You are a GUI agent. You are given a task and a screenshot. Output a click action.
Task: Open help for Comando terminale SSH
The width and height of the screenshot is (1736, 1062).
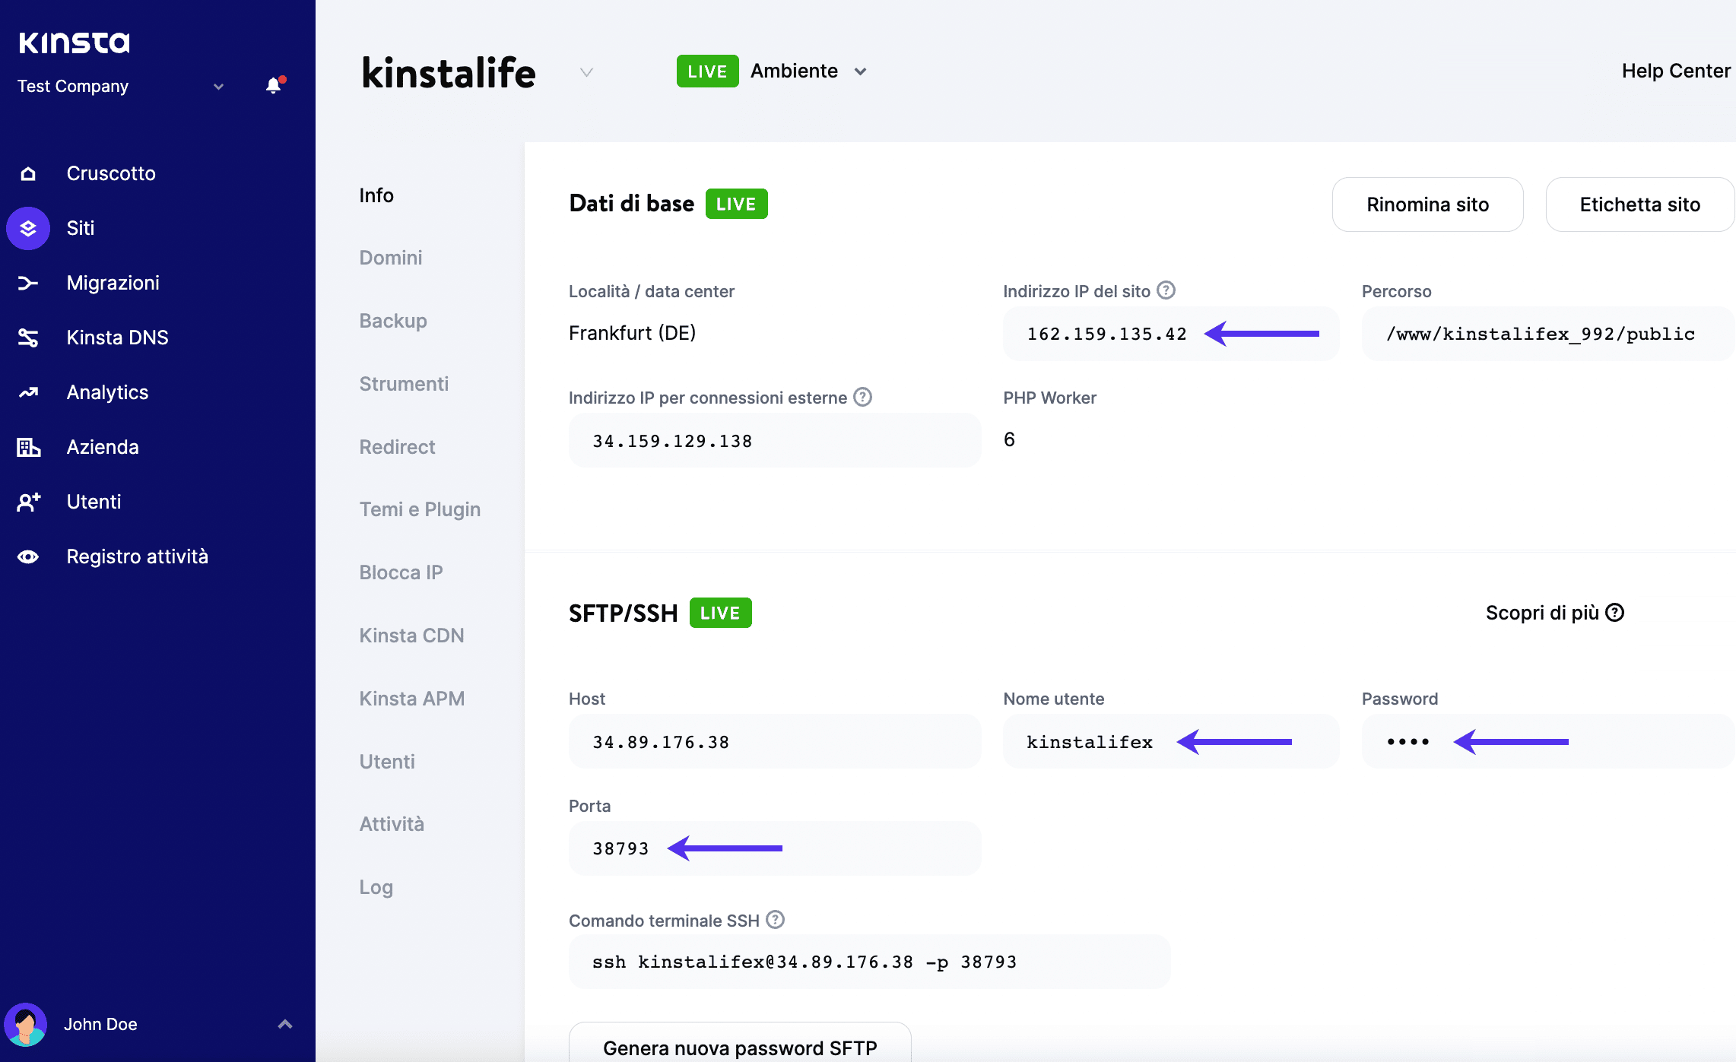[x=776, y=920]
